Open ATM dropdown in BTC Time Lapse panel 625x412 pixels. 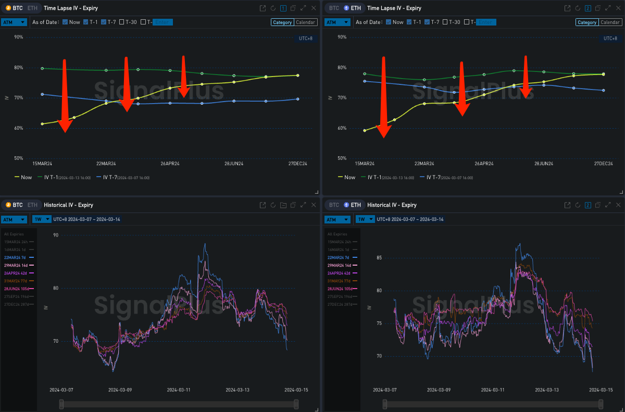pyautogui.click(x=14, y=22)
